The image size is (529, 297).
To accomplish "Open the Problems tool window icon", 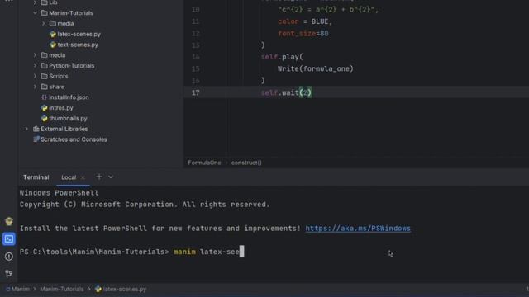I will coord(9,257).
